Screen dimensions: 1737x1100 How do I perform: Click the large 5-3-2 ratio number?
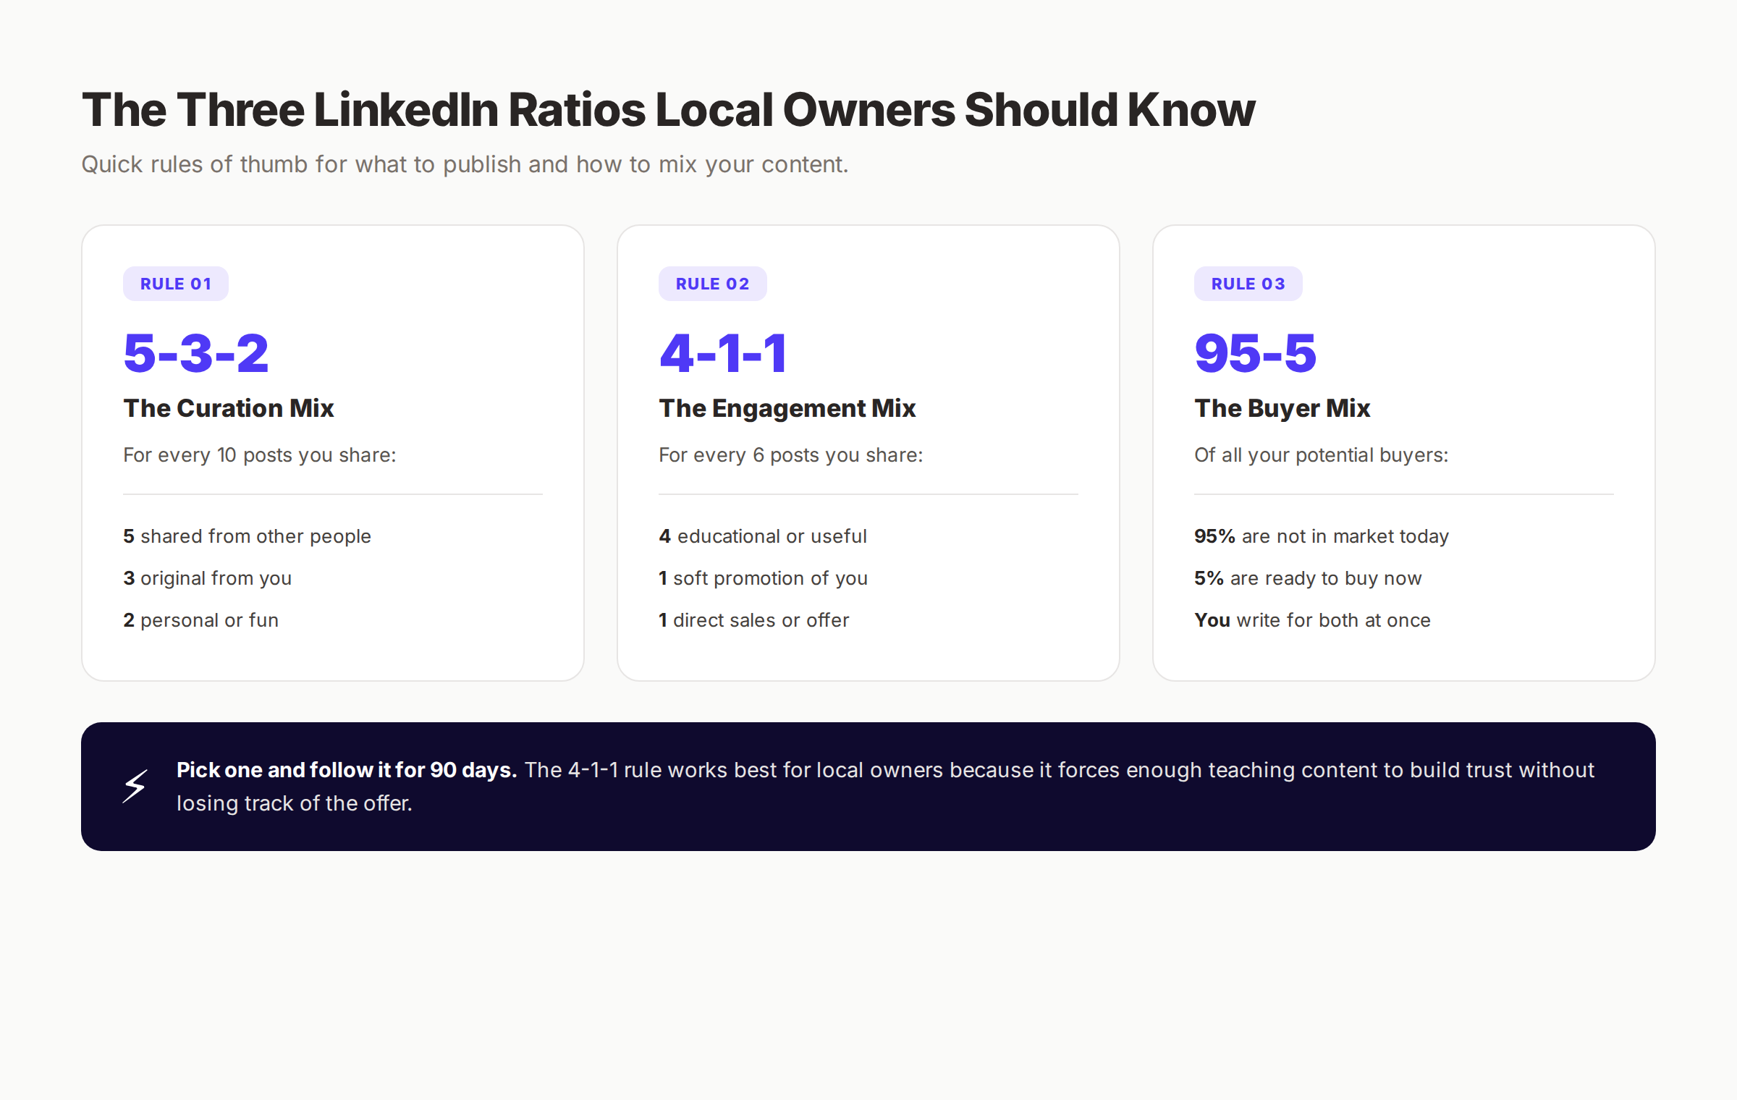pyautogui.click(x=196, y=353)
